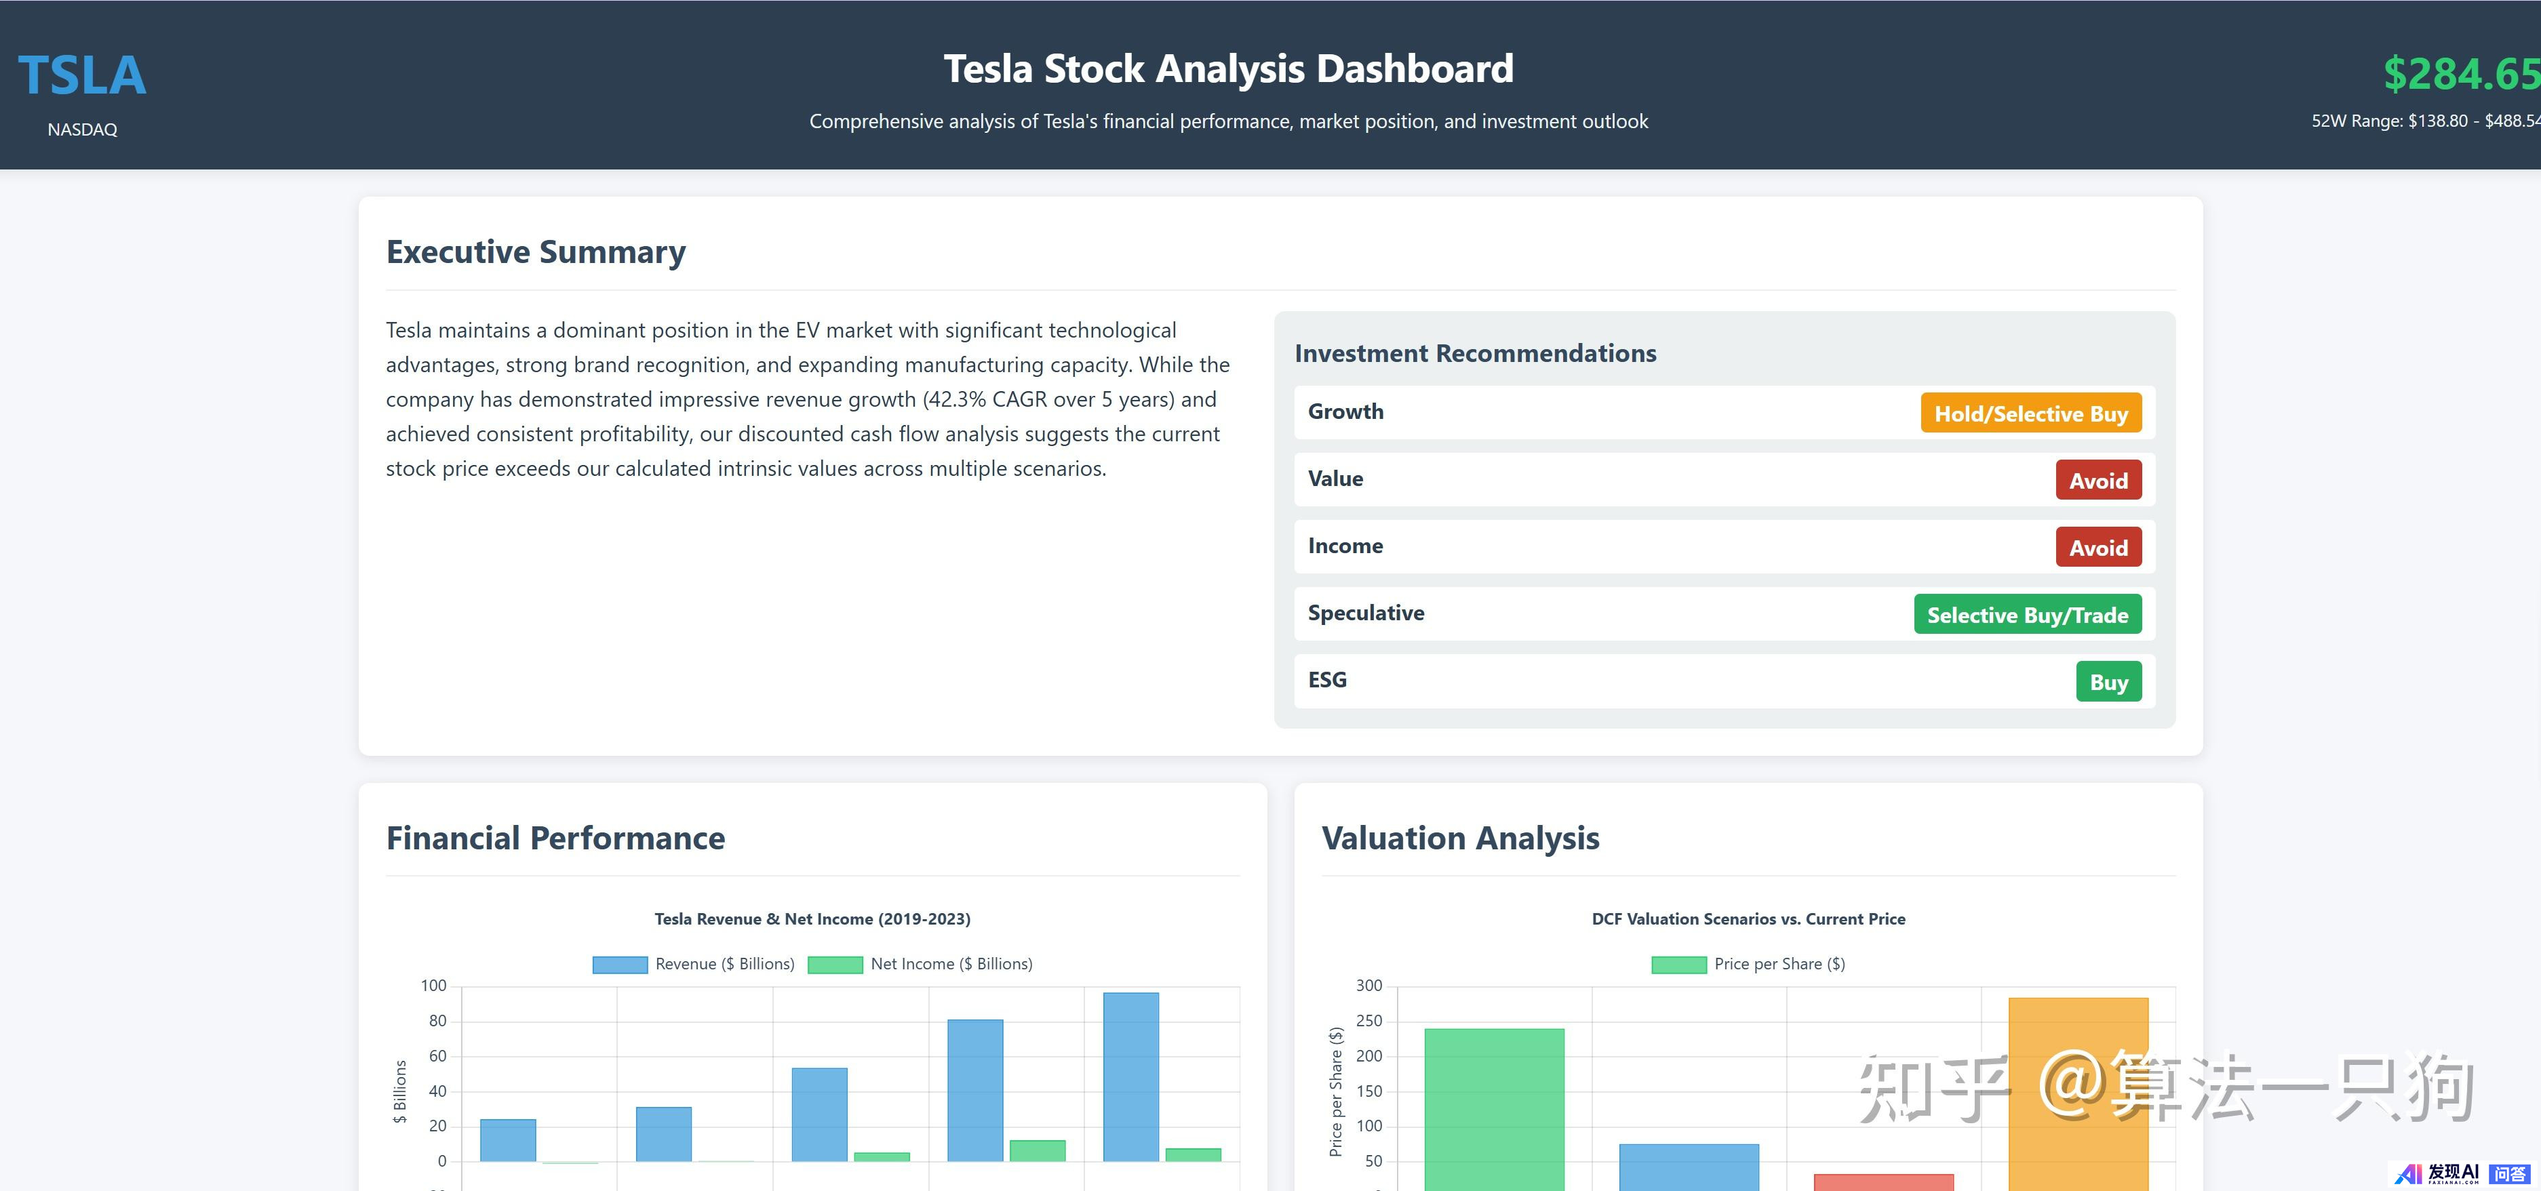Click the Buy badge in ESG row
Viewport: 2541px width, 1191px height.
coord(2109,681)
